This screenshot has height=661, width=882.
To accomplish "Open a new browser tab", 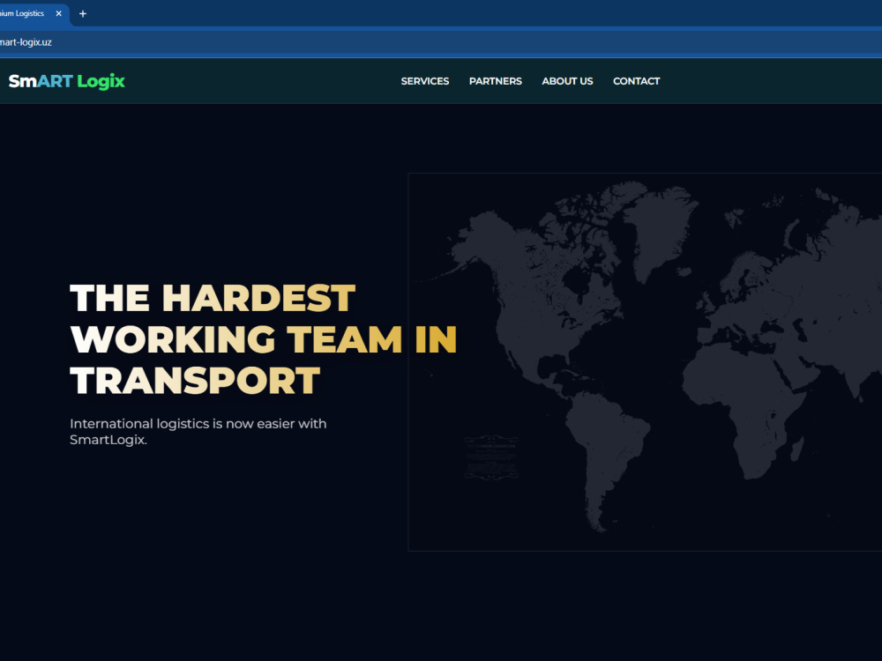I will [x=83, y=13].
